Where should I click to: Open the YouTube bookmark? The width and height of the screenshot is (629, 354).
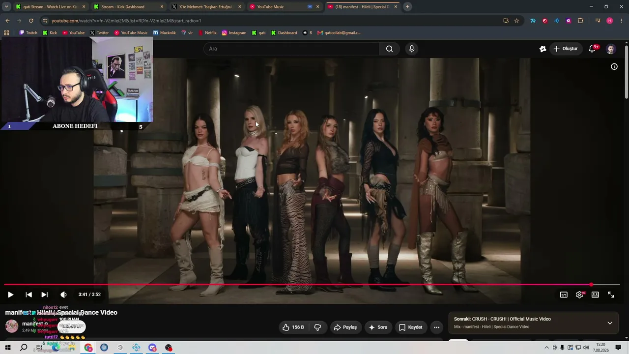click(x=73, y=33)
